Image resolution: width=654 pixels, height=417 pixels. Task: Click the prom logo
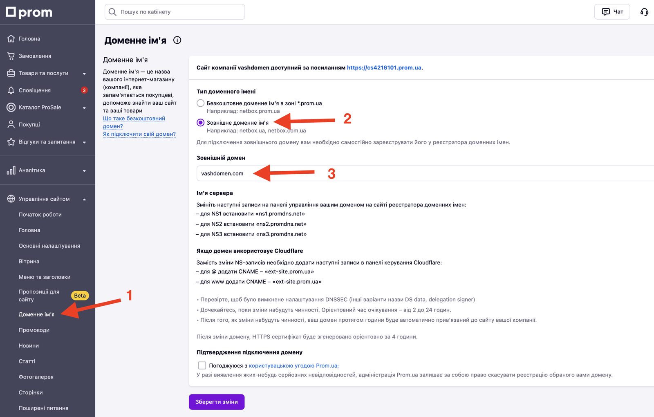(x=29, y=12)
